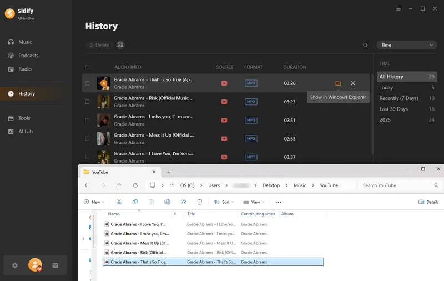
Task: Click the Delete trash icon in Explorer
Action: [200, 202]
